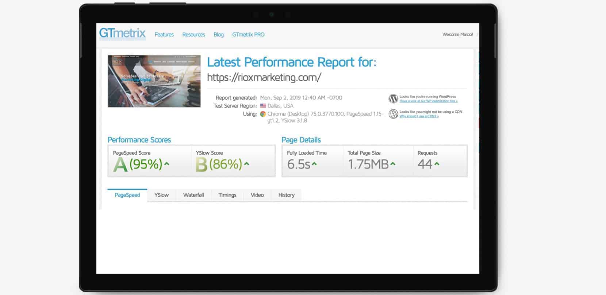This screenshot has width=606, height=295.
Task: Click the Page Details heading
Action: pyautogui.click(x=301, y=140)
